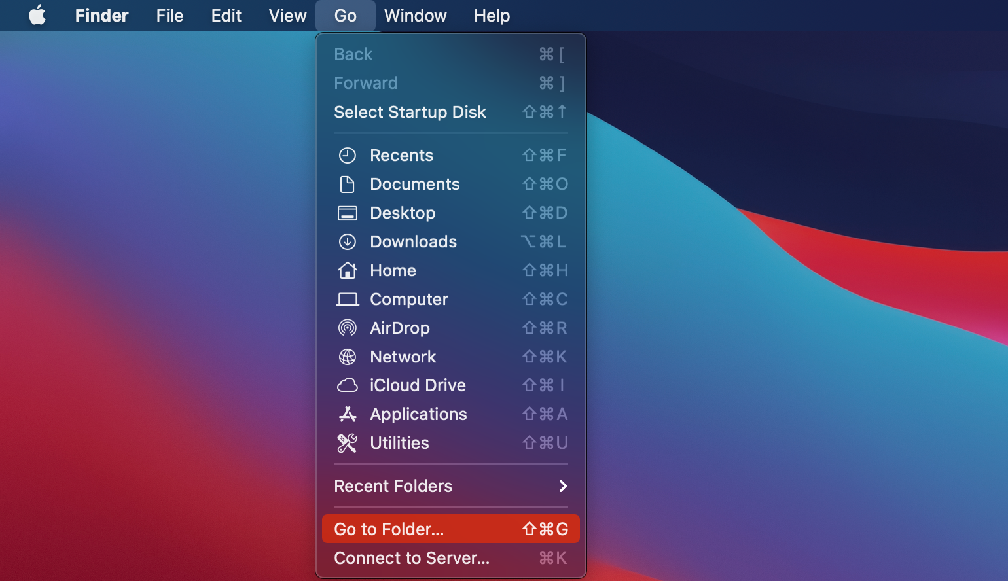Select the Back menu item

coord(451,54)
